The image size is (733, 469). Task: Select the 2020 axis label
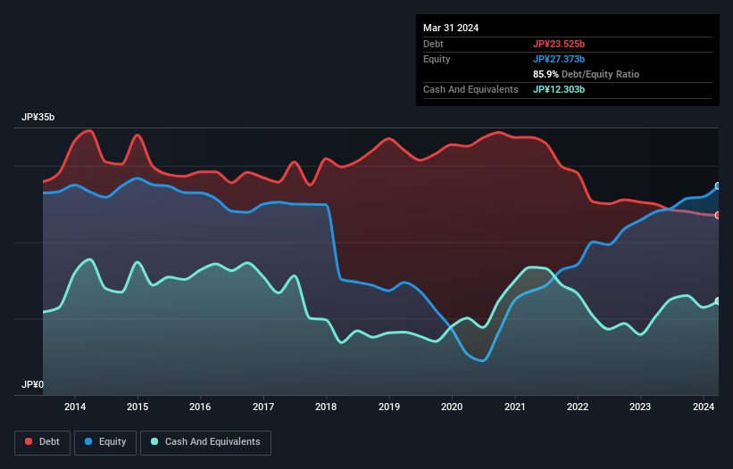click(452, 407)
